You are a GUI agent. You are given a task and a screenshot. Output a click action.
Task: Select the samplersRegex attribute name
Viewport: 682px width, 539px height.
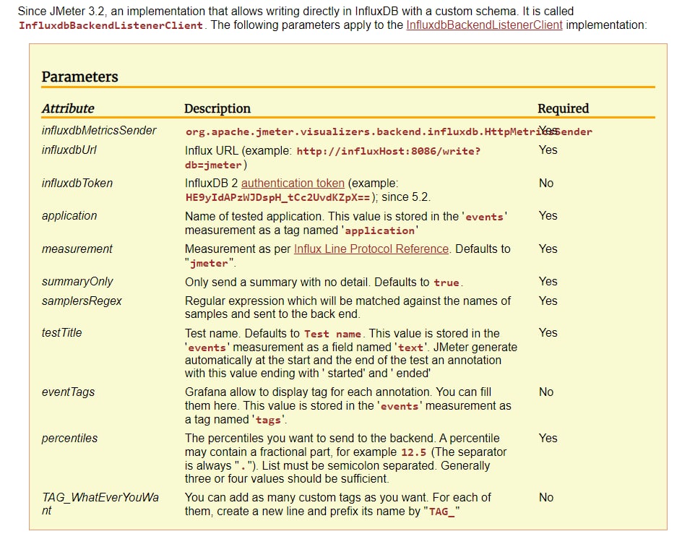click(82, 301)
